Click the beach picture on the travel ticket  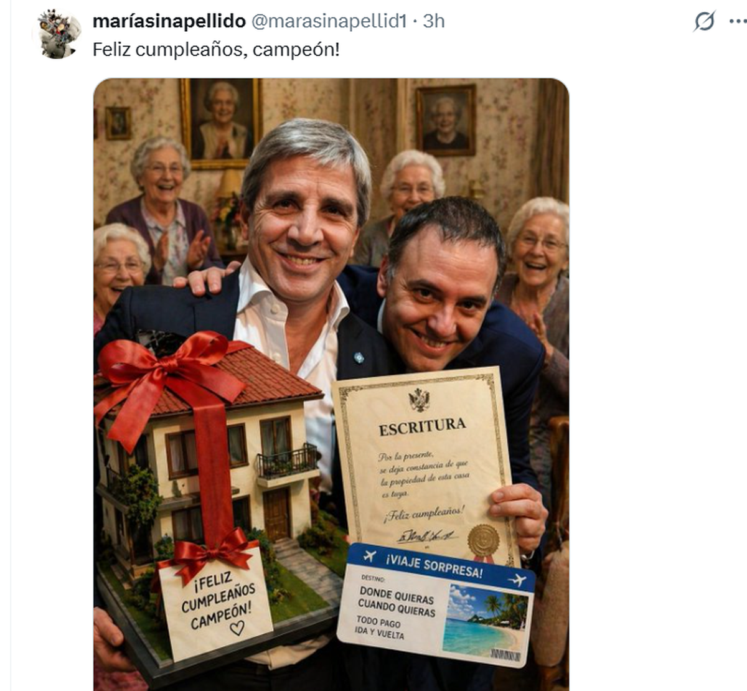(487, 621)
